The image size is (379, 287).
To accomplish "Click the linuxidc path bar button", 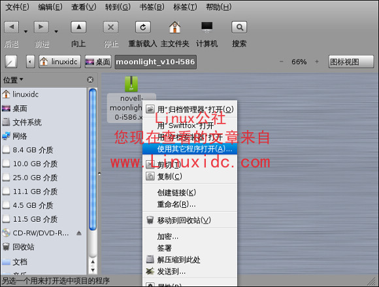I will point(59,62).
